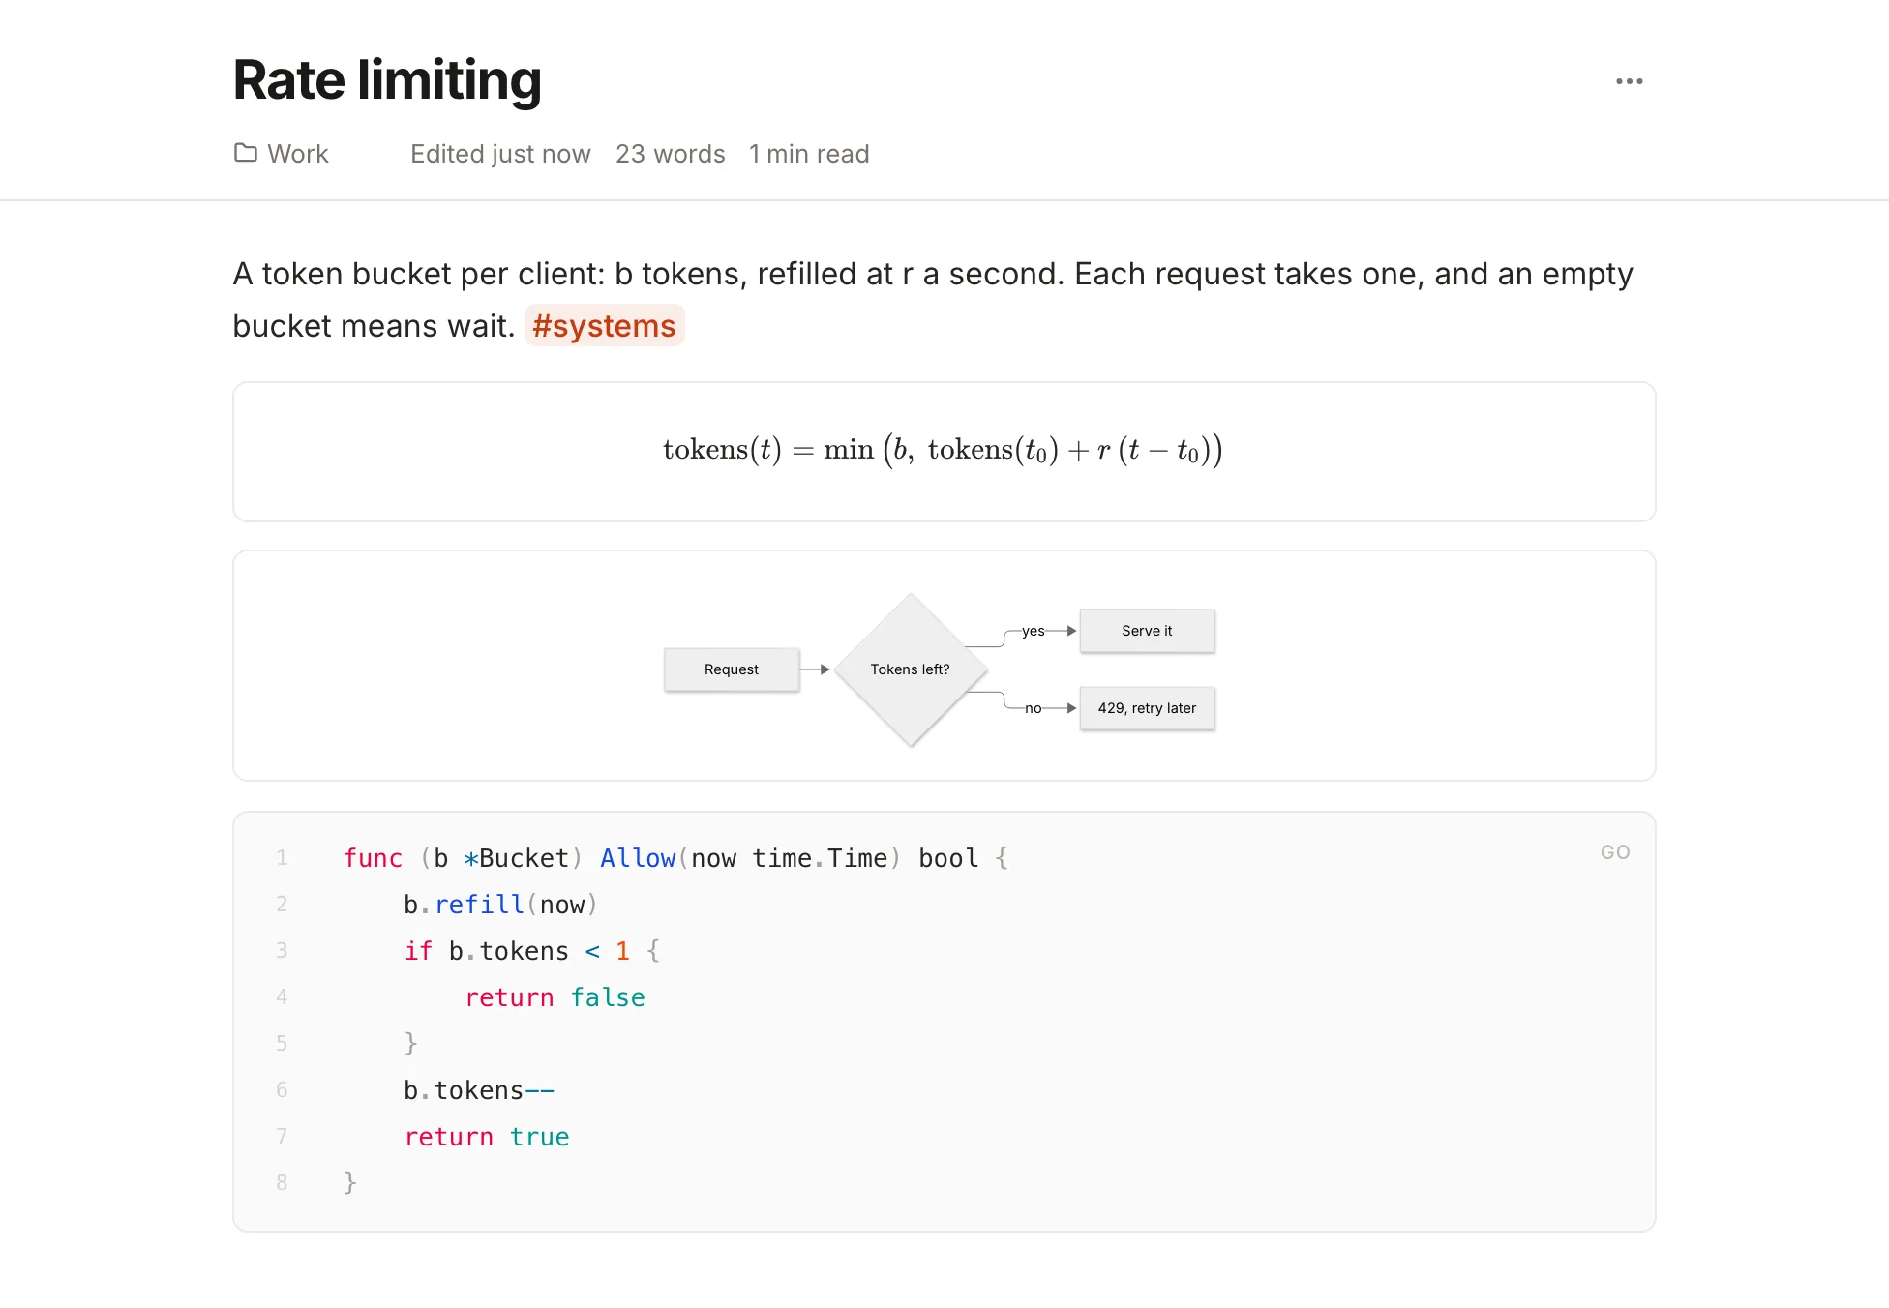Click line number 8 in the code gutter
Screen dimensions: 1889x1308
282,1182
